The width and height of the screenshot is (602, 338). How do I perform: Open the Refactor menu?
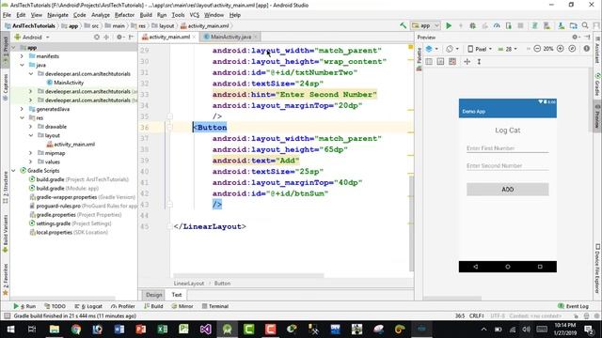pyautogui.click(x=124, y=15)
